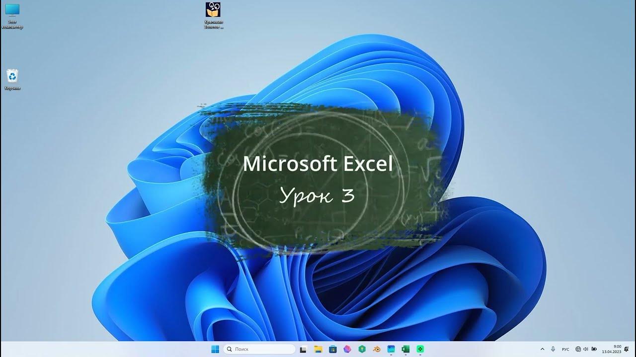This screenshot has height=357, width=636.
Task: Open the Windows Start menu
Action: click(215, 349)
